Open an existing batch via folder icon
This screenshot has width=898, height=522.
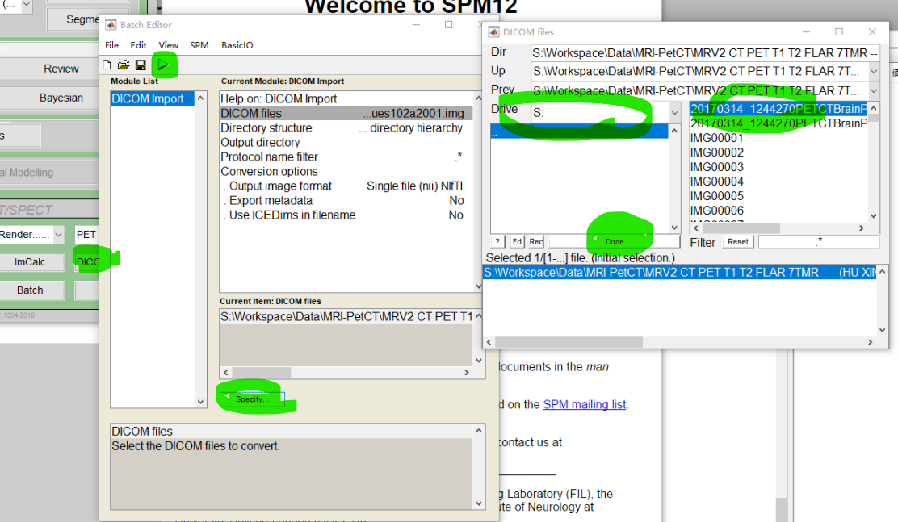pyautogui.click(x=124, y=65)
